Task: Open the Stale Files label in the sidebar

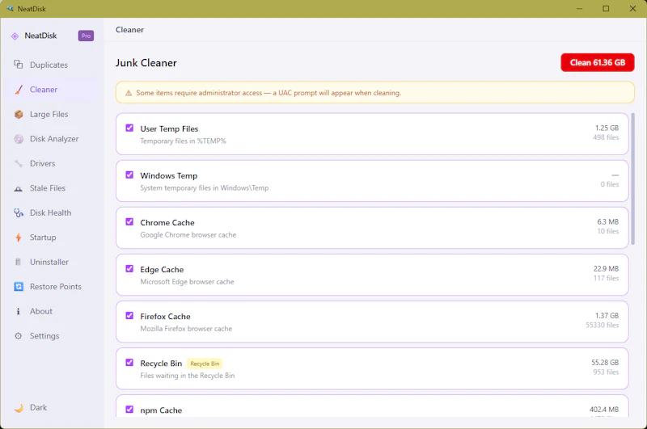Action: pos(48,188)
